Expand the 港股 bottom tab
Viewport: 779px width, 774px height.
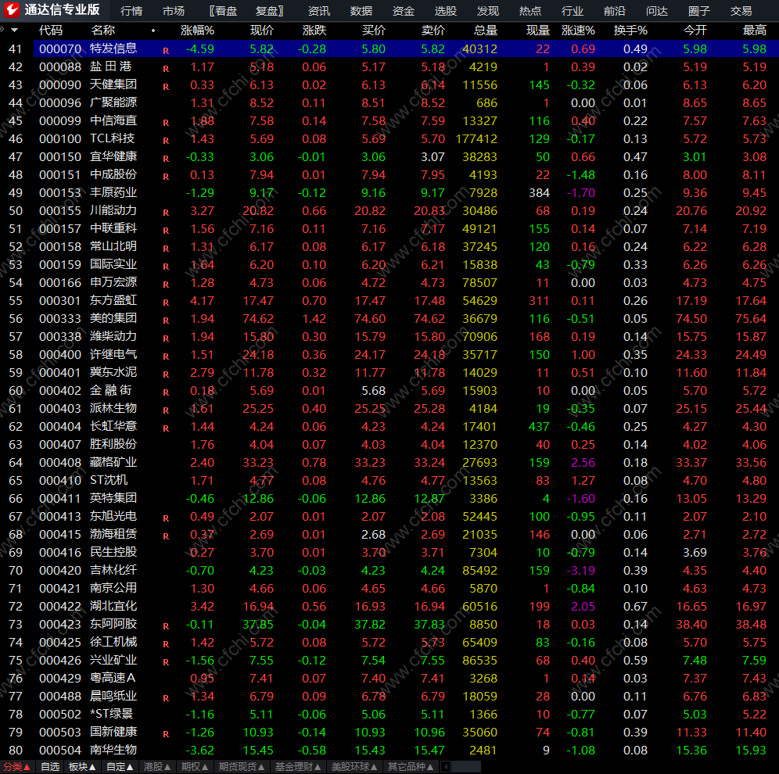(x=157, y=766)
